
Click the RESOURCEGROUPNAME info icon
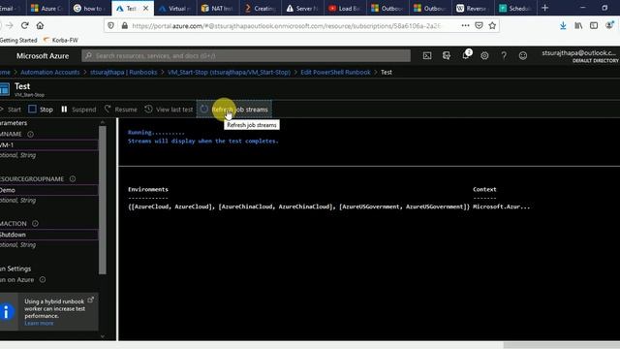(73, 178)
